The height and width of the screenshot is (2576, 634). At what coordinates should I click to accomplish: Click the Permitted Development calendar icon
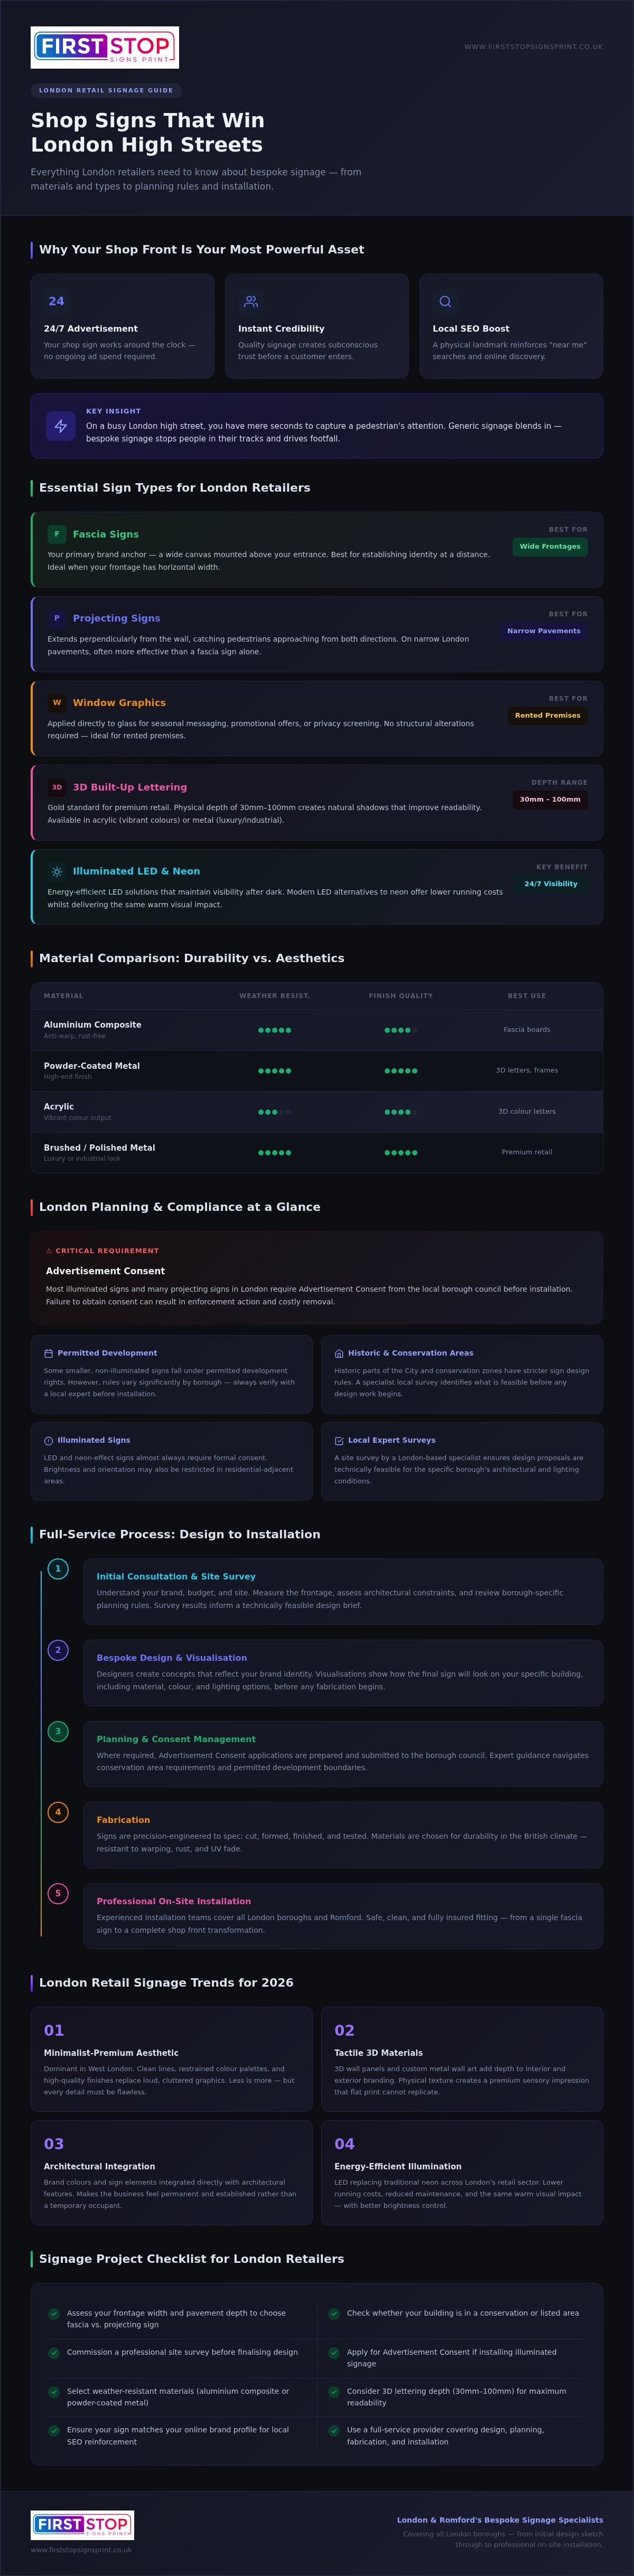[x=48, y=1353]
